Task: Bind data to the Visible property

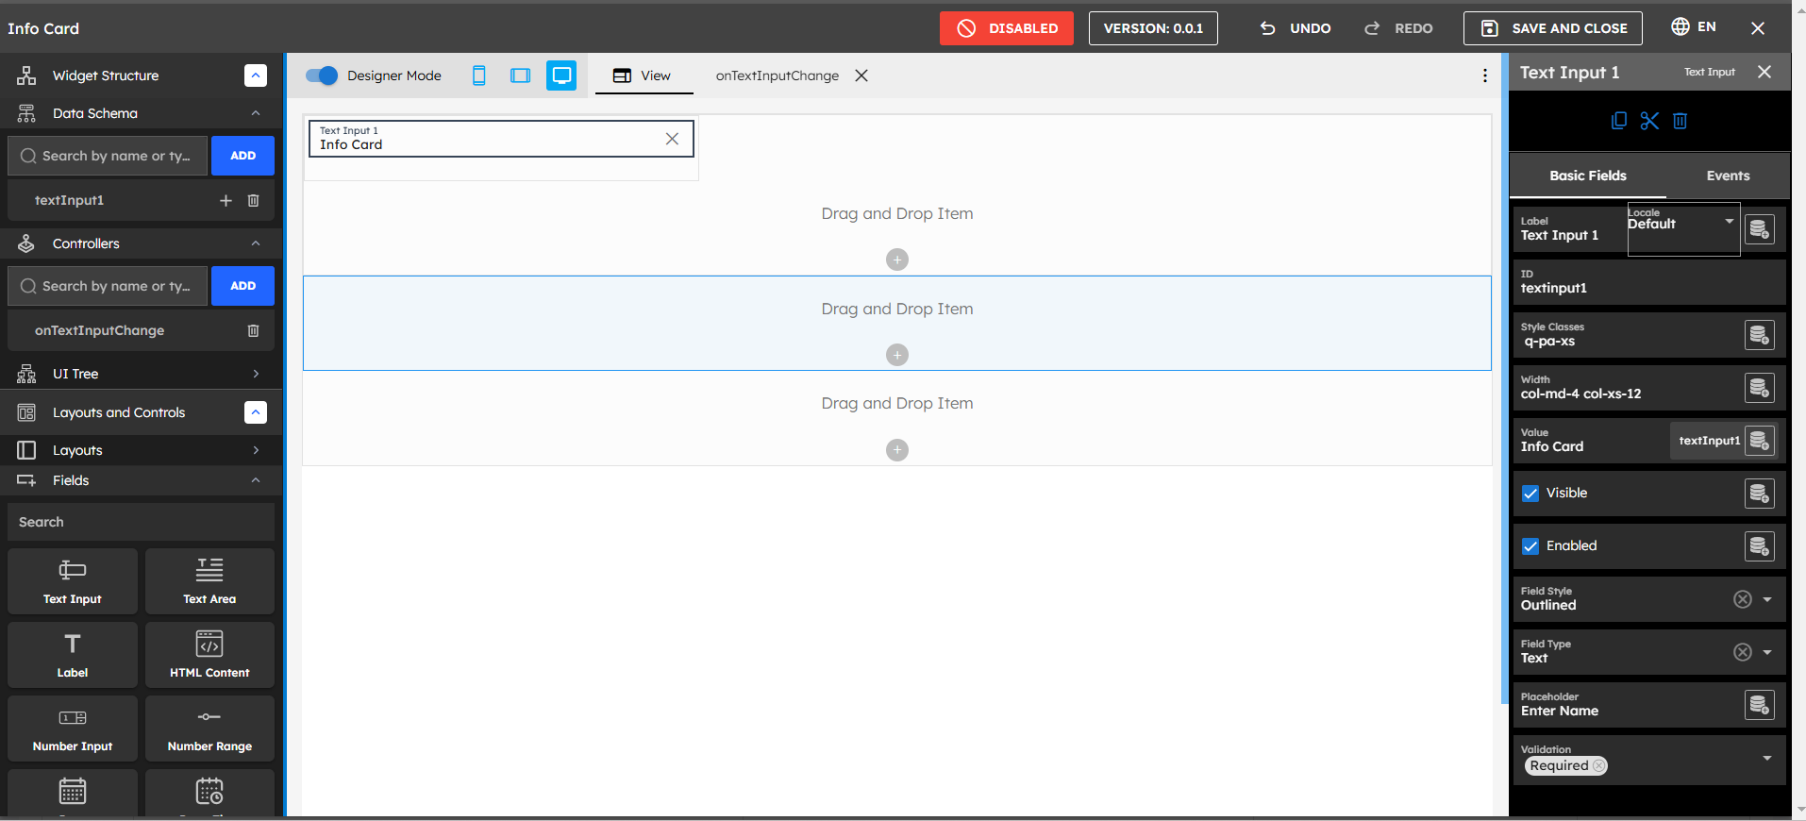Action: [x=1759, y=494]
